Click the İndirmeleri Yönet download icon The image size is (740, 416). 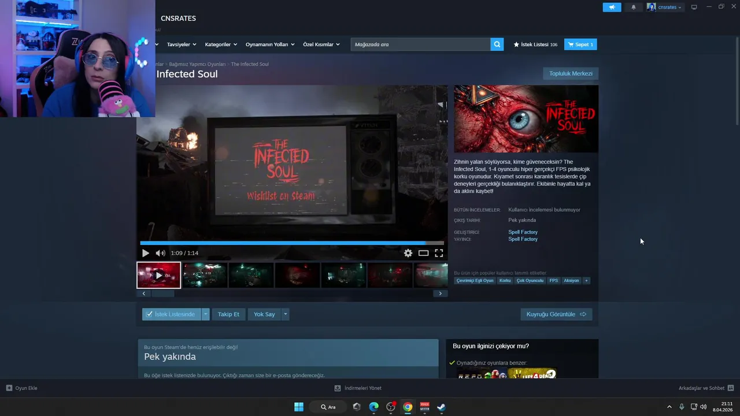338,388
